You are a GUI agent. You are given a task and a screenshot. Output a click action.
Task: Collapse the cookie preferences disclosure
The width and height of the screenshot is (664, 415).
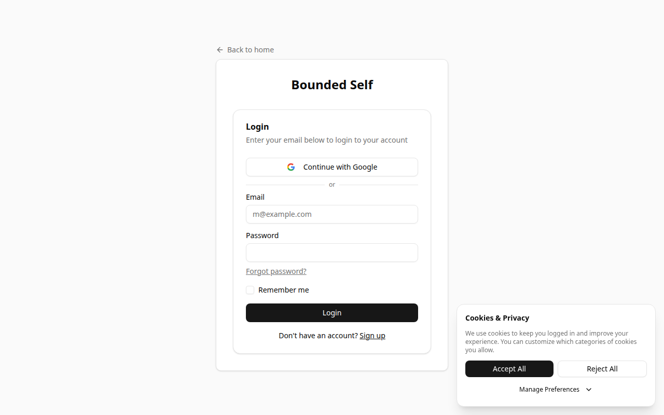[555, 389]
